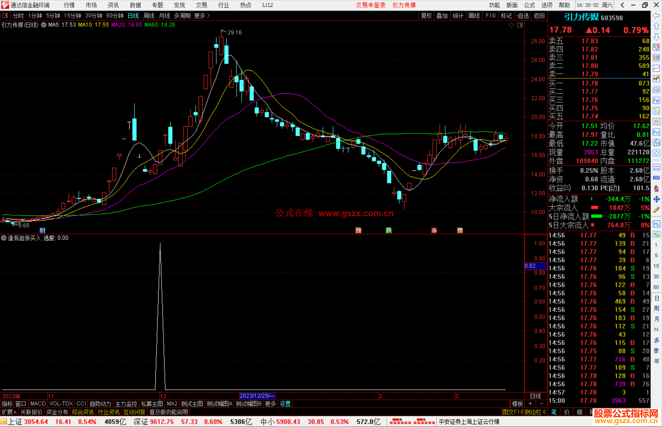Click the F12 trading sidebar icon
This screenshot has height=427, width=662.
point(656,132)
